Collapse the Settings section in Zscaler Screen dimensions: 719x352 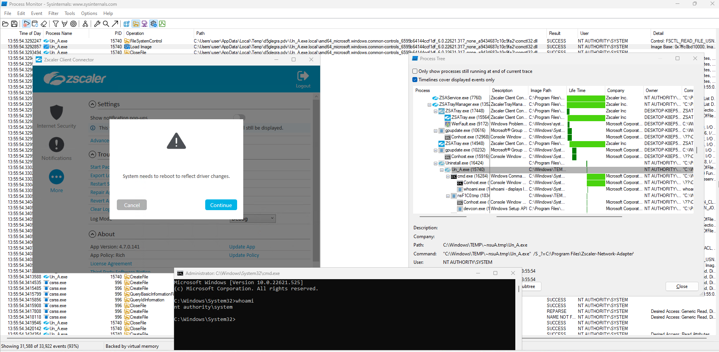[92, 104]
